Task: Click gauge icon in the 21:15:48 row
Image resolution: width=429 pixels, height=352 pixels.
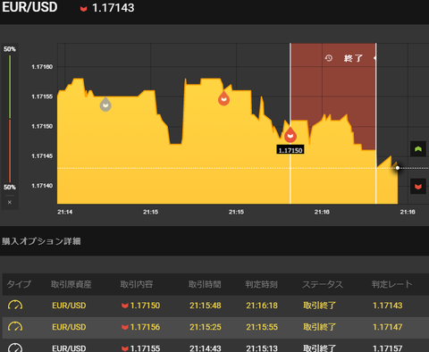Action: tap(15, 306)
